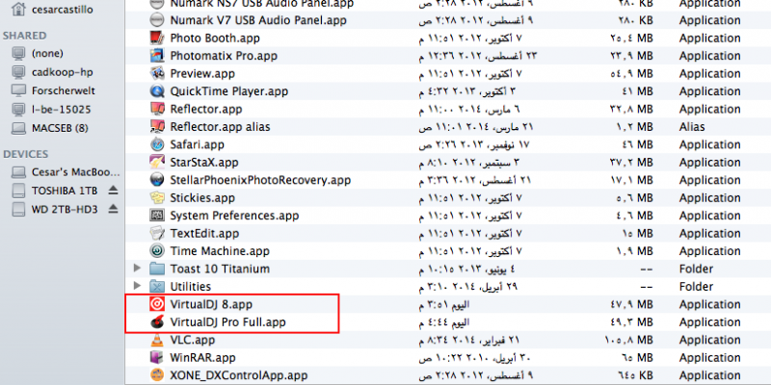Select the Numark V7 USB Audio Panel icon
Viewport: 771px width, 385px height.
[x=156, y=20]
